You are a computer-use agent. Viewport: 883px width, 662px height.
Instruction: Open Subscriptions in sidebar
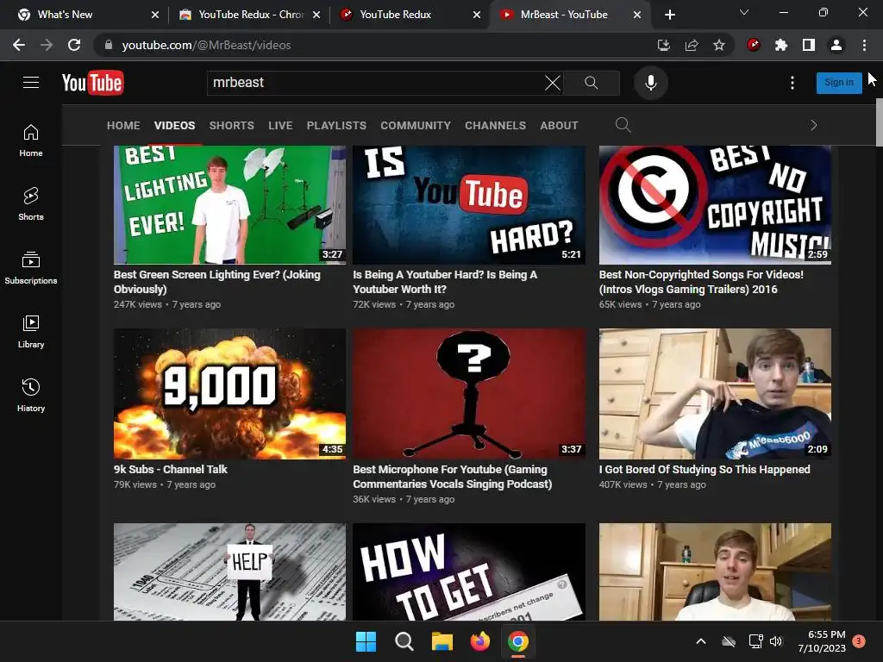pyautogui.click(x=31, y=268)
